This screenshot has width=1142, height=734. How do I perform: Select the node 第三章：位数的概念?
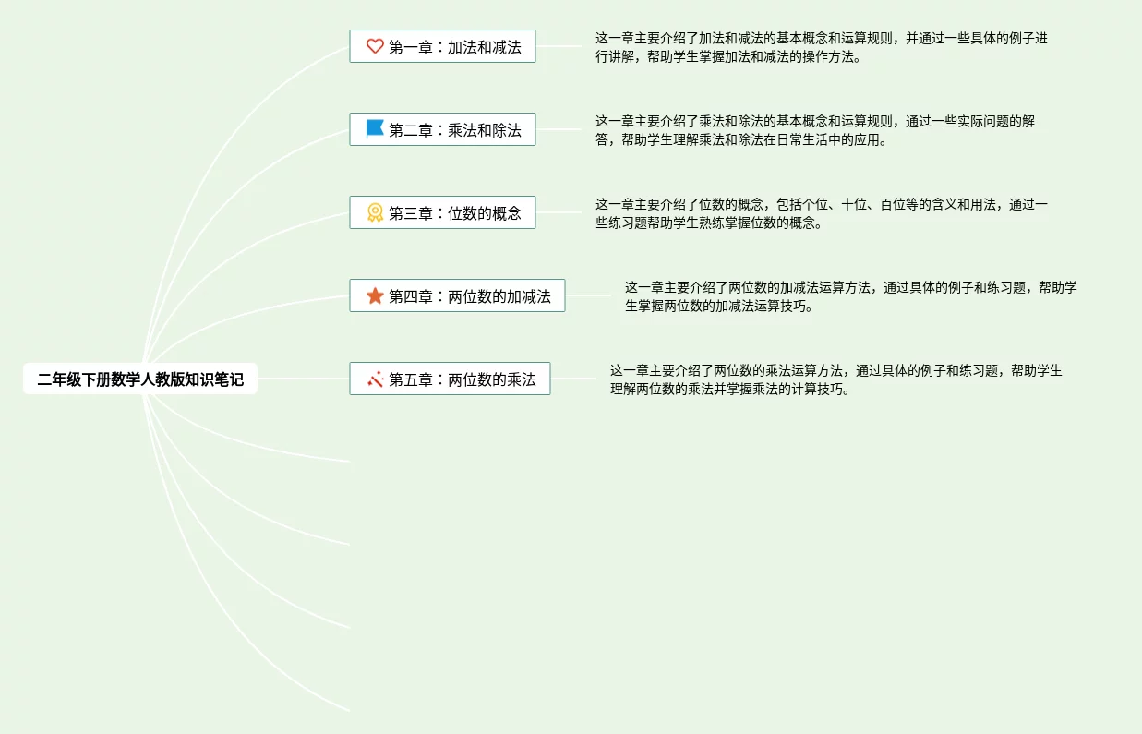pos(442,212)
